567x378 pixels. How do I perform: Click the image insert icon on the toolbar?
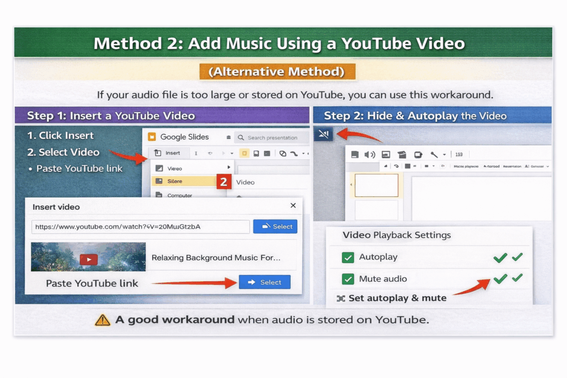click(x=386, y=155)
